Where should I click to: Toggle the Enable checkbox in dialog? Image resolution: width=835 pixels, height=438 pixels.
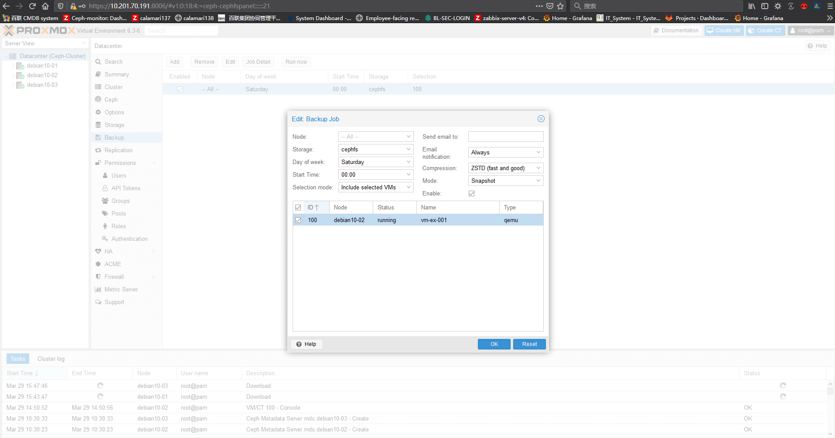point(471,194)
